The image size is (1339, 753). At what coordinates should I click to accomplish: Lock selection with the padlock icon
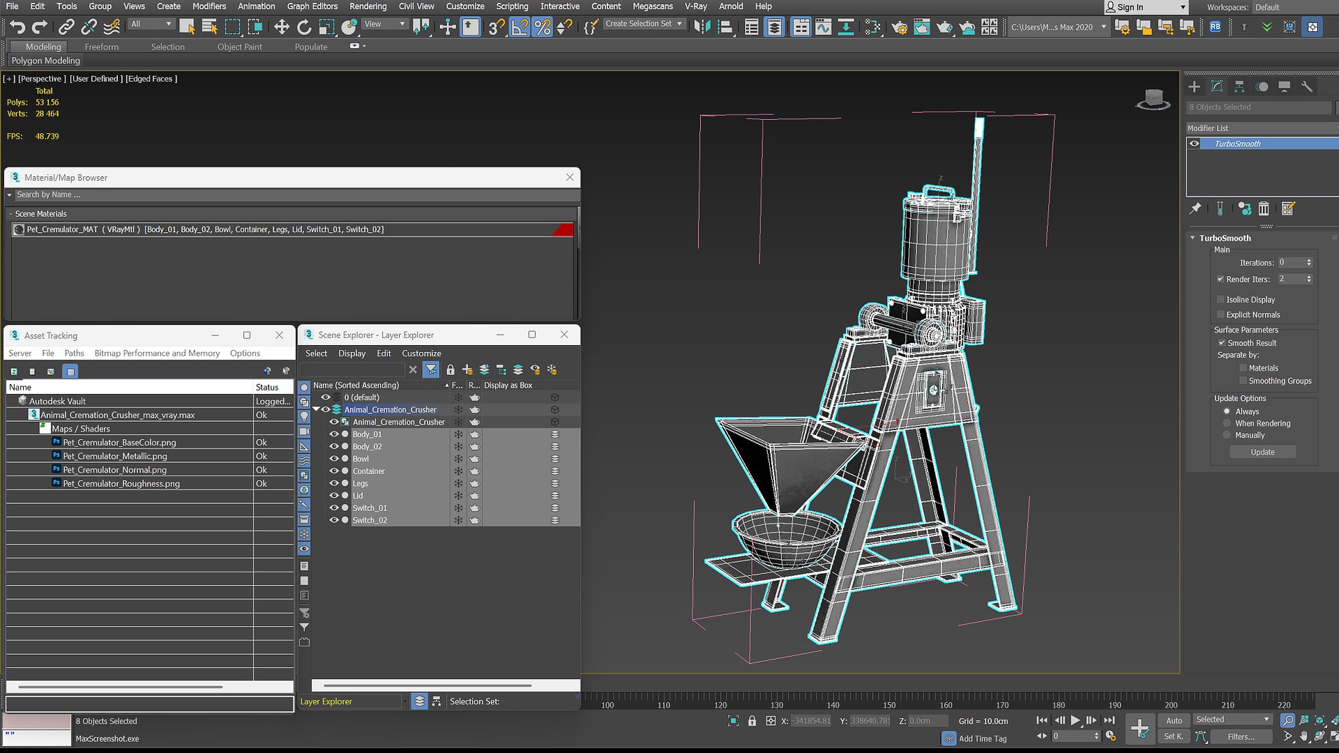(x=752, y=721)
